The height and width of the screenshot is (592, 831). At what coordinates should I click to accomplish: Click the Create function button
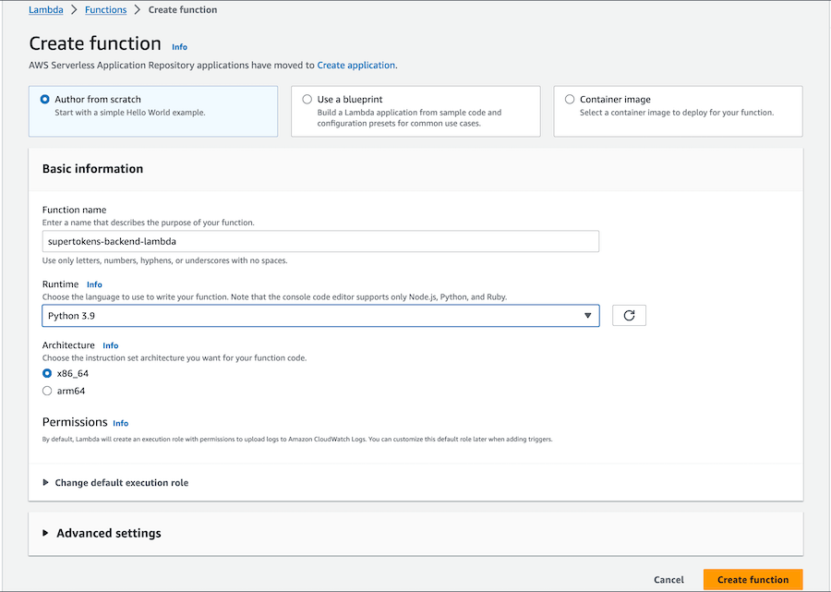point(753,579)
